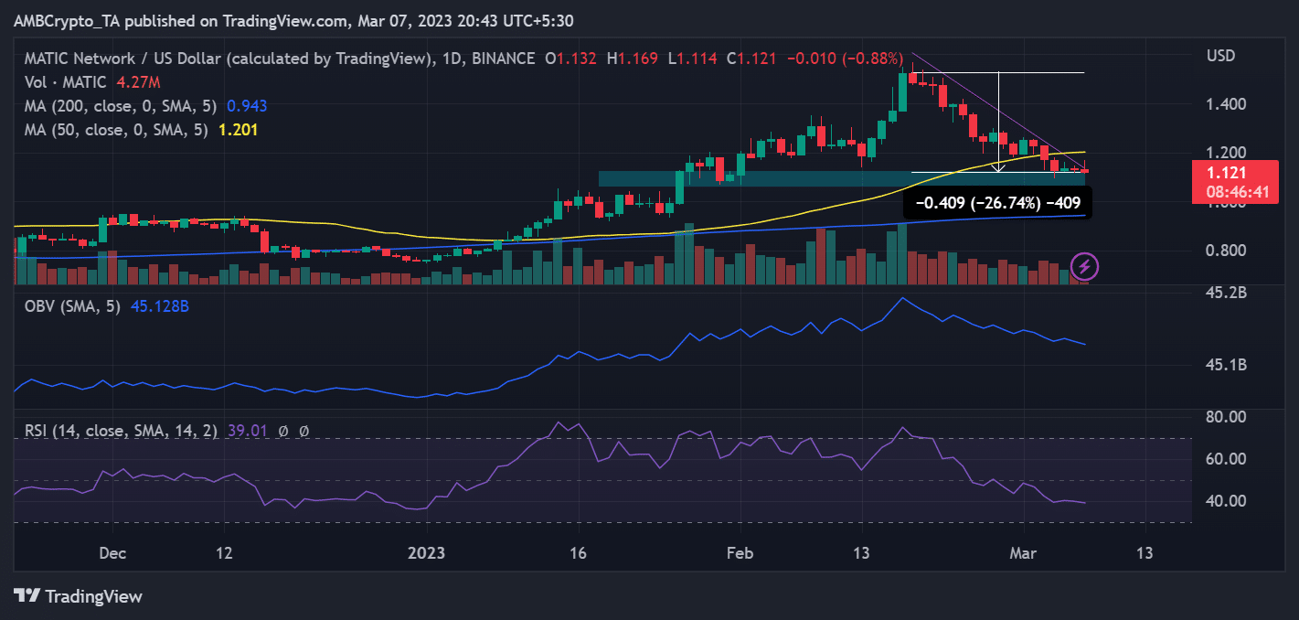Click the "BINANCE" exchange label
Image resolution: width=1299 pixels, height=620 pixels.
(x=506, y=59)
